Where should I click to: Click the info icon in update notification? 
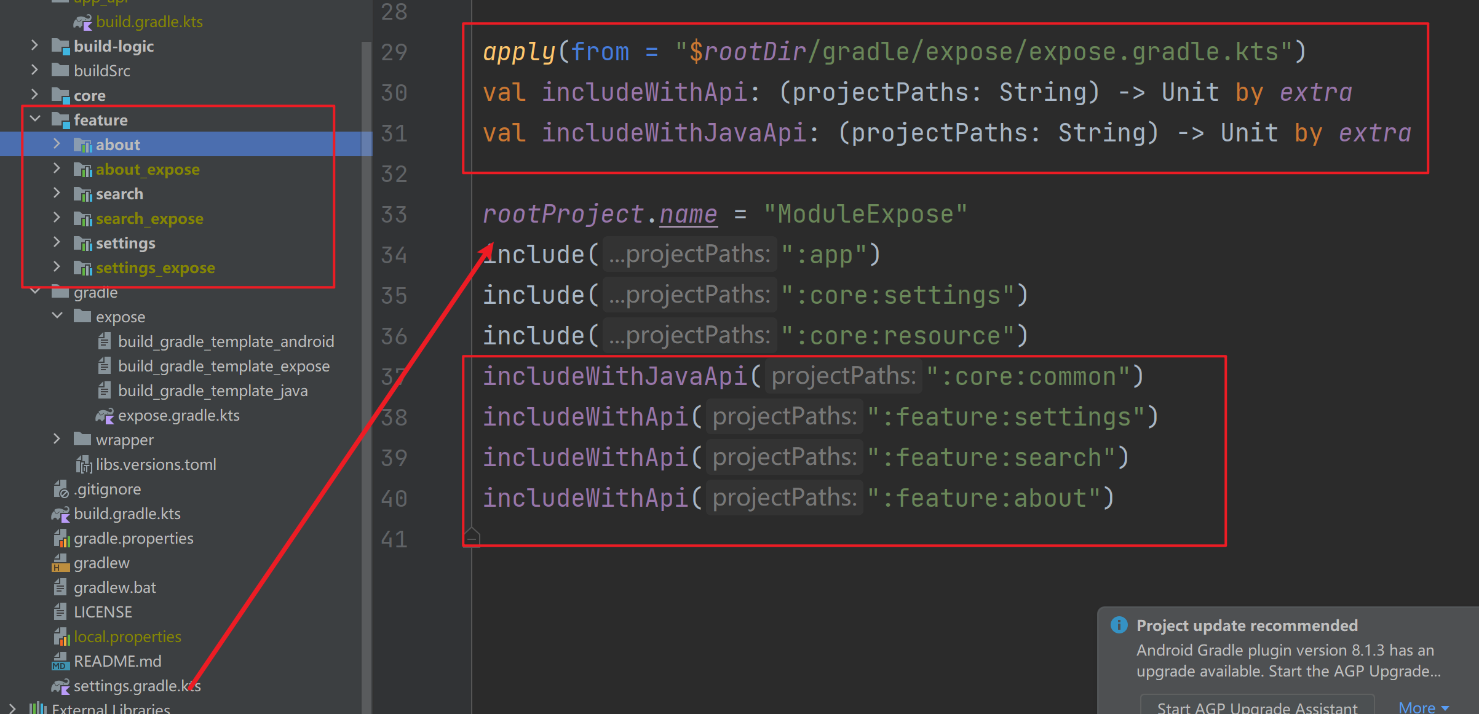[1119, 625]
